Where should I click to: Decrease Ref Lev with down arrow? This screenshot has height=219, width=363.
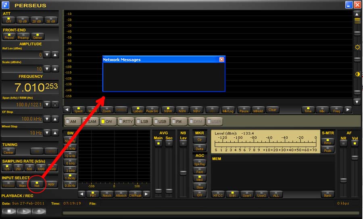[47, 55]
